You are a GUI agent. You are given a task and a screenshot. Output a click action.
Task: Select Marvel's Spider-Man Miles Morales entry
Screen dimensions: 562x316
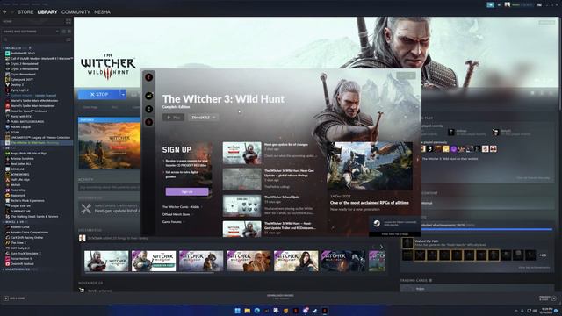(32, 101)
